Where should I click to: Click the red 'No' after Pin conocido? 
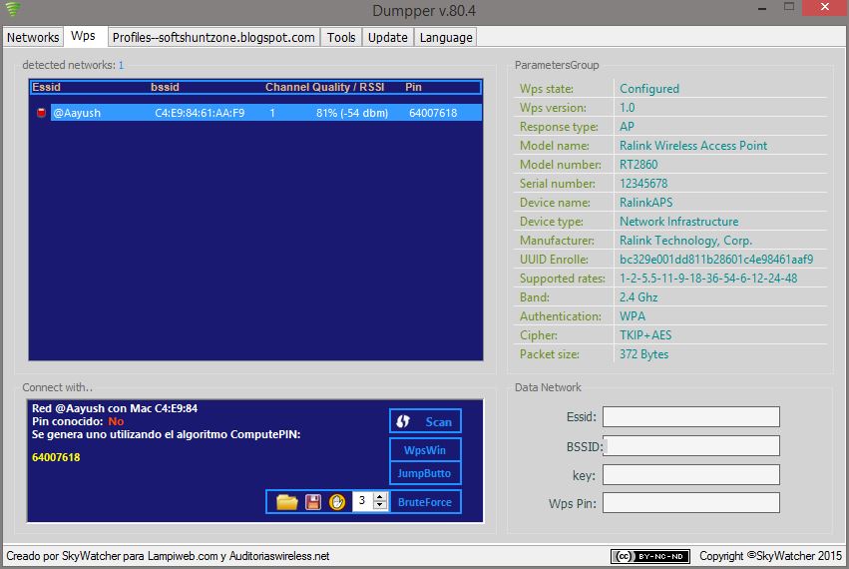pyautogui.click(x=116, y=421)
